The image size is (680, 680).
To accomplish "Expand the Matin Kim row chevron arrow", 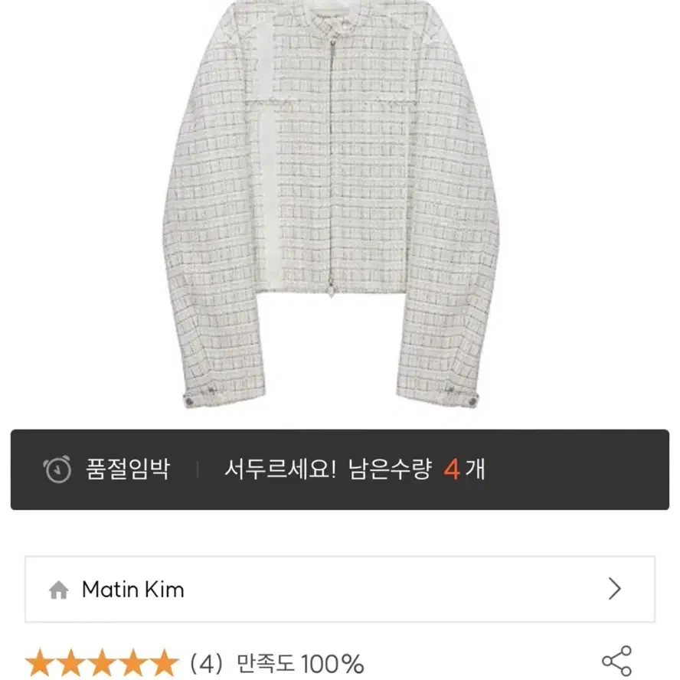I will pyautogui.click(x=614, y=589).
